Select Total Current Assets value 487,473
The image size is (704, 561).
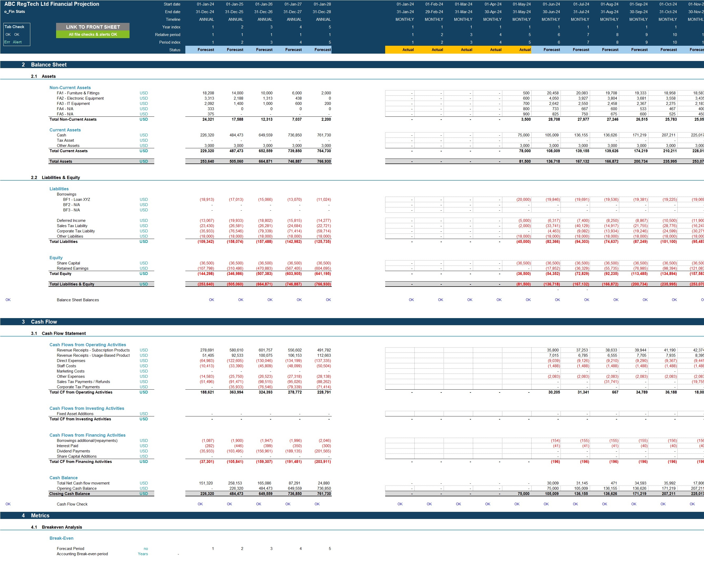point(236,151)
